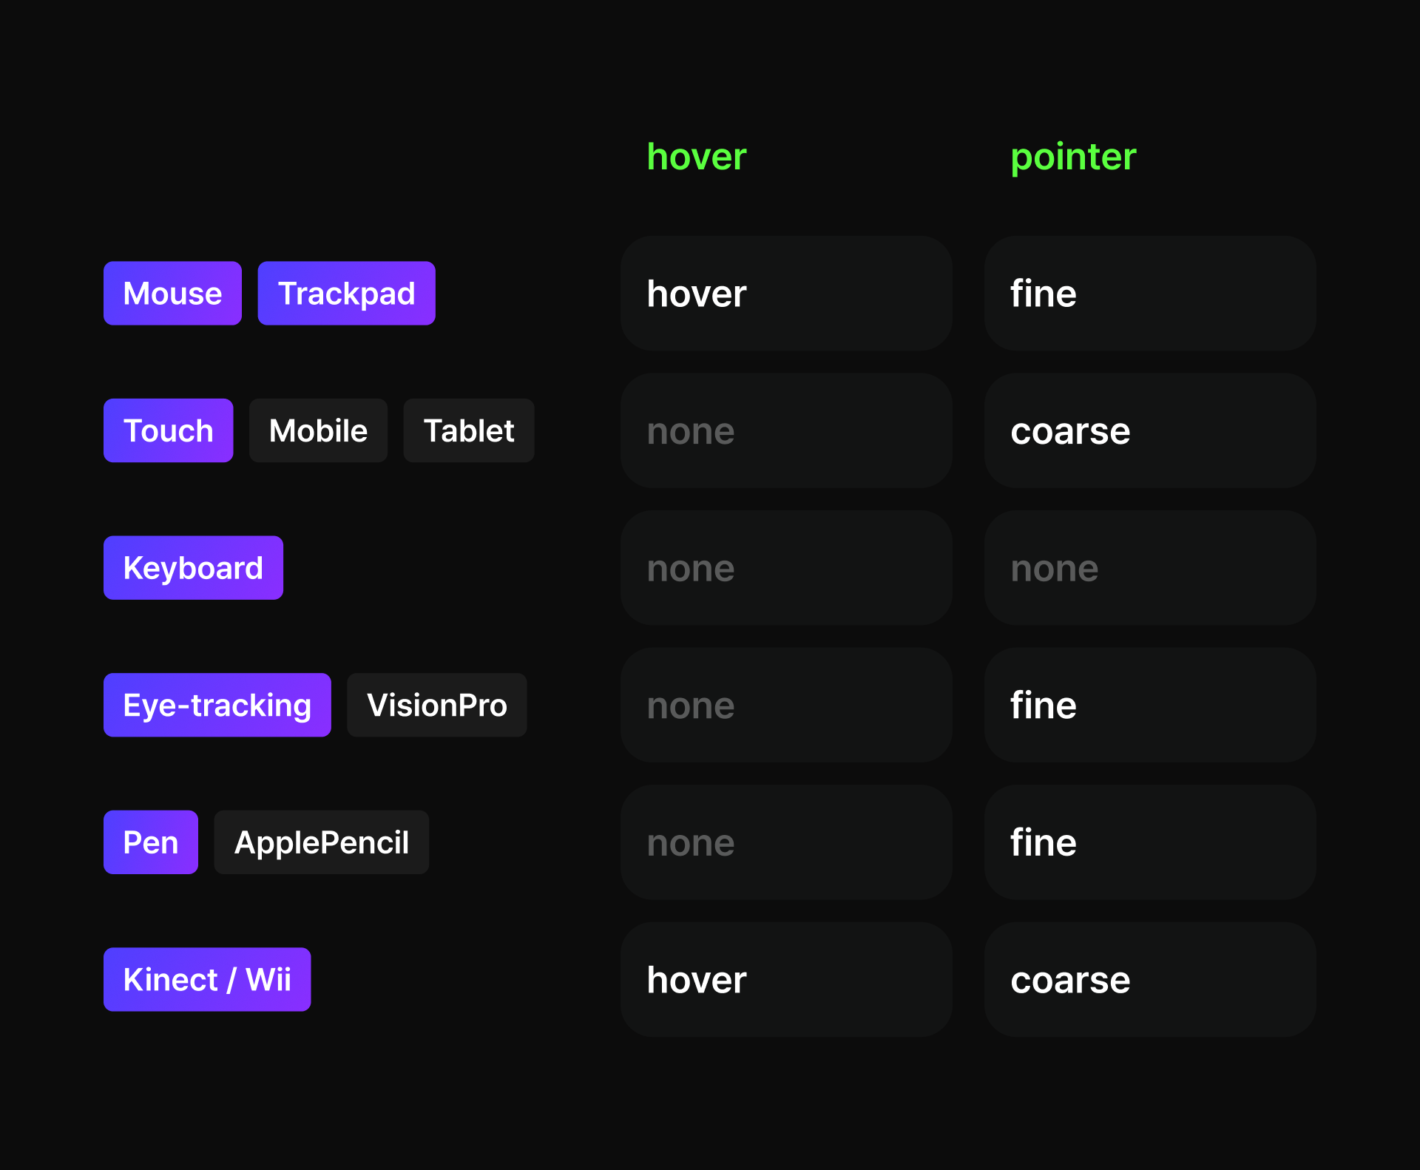Select the Trackpad tag

[x=346, y=294]
